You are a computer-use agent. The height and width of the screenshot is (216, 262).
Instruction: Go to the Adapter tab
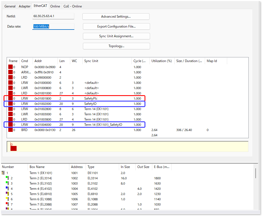tap(25, 6)
